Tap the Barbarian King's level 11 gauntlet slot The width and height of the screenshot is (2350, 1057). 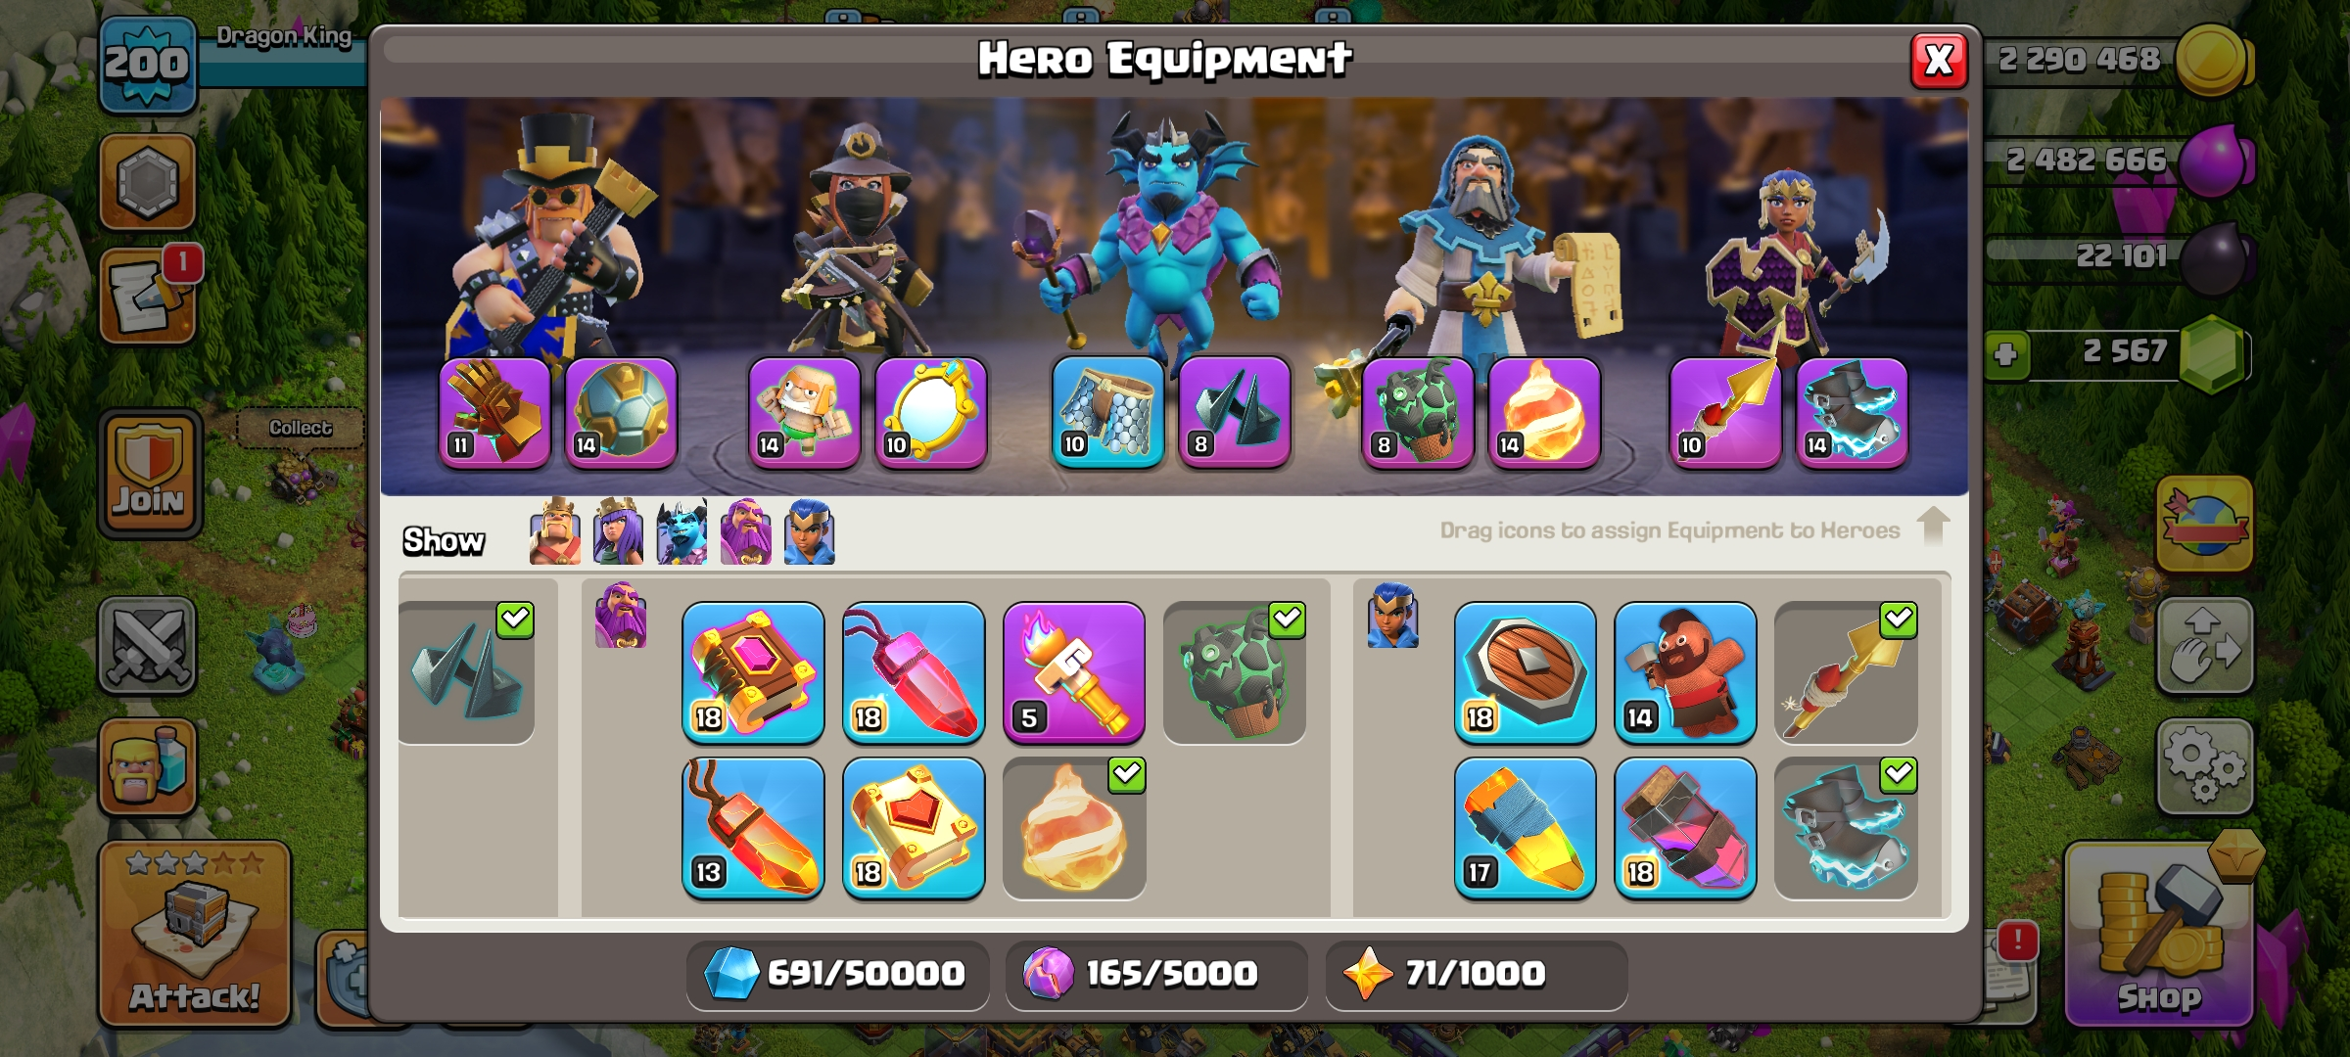(494, 412)
